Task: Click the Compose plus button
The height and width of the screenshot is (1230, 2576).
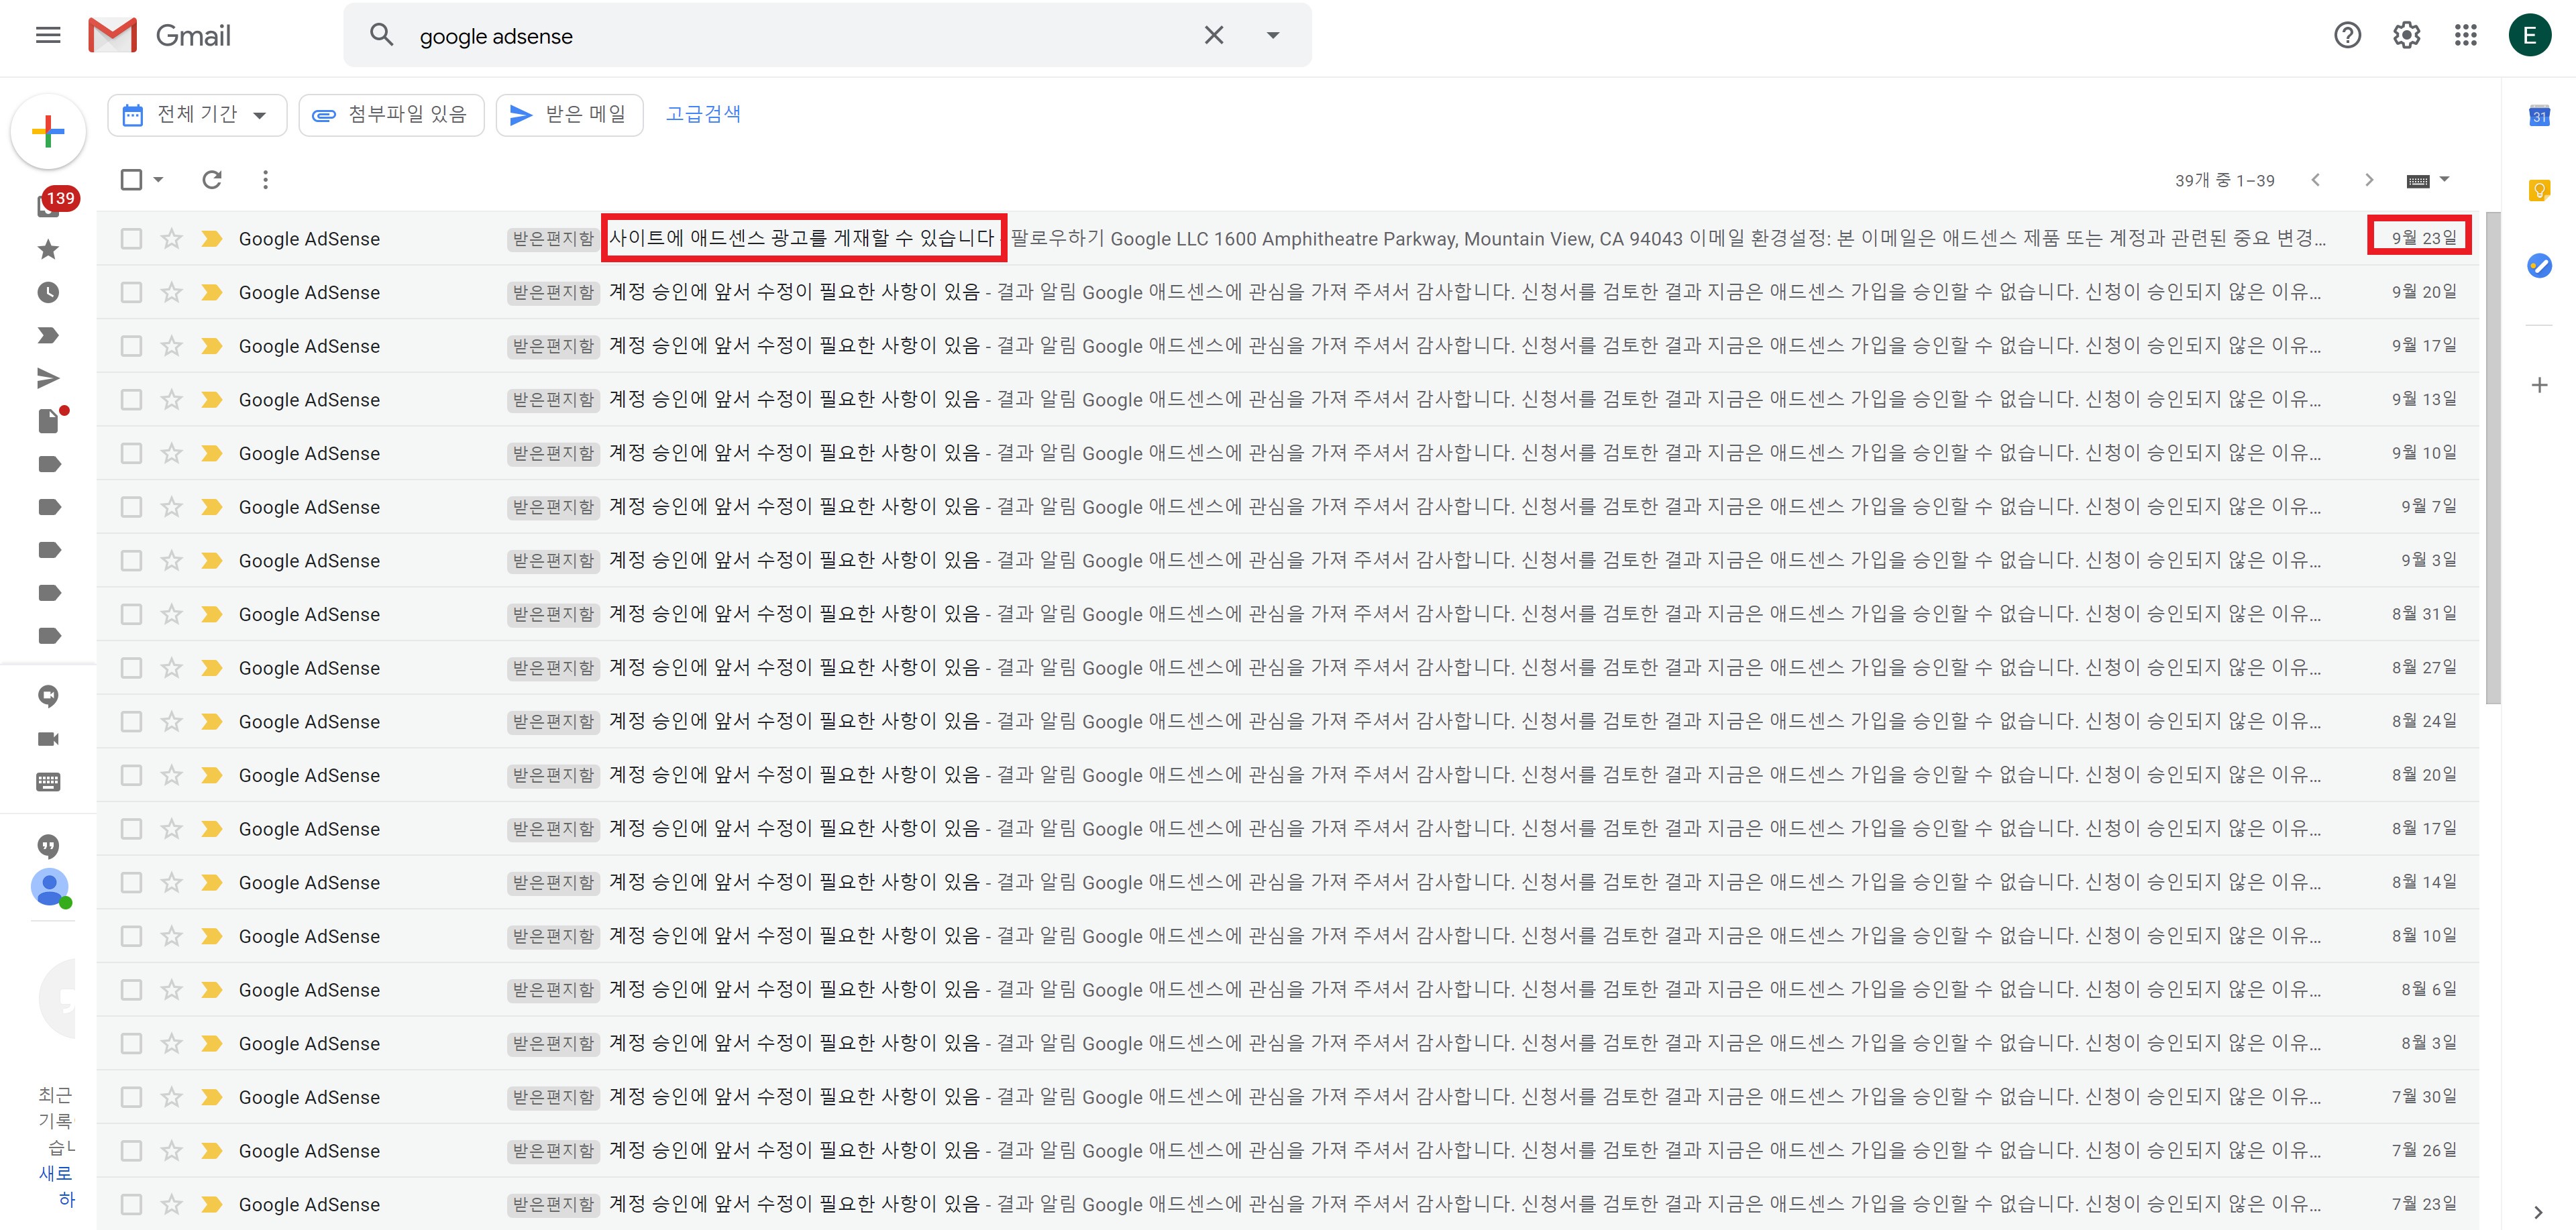Action: 48,132
